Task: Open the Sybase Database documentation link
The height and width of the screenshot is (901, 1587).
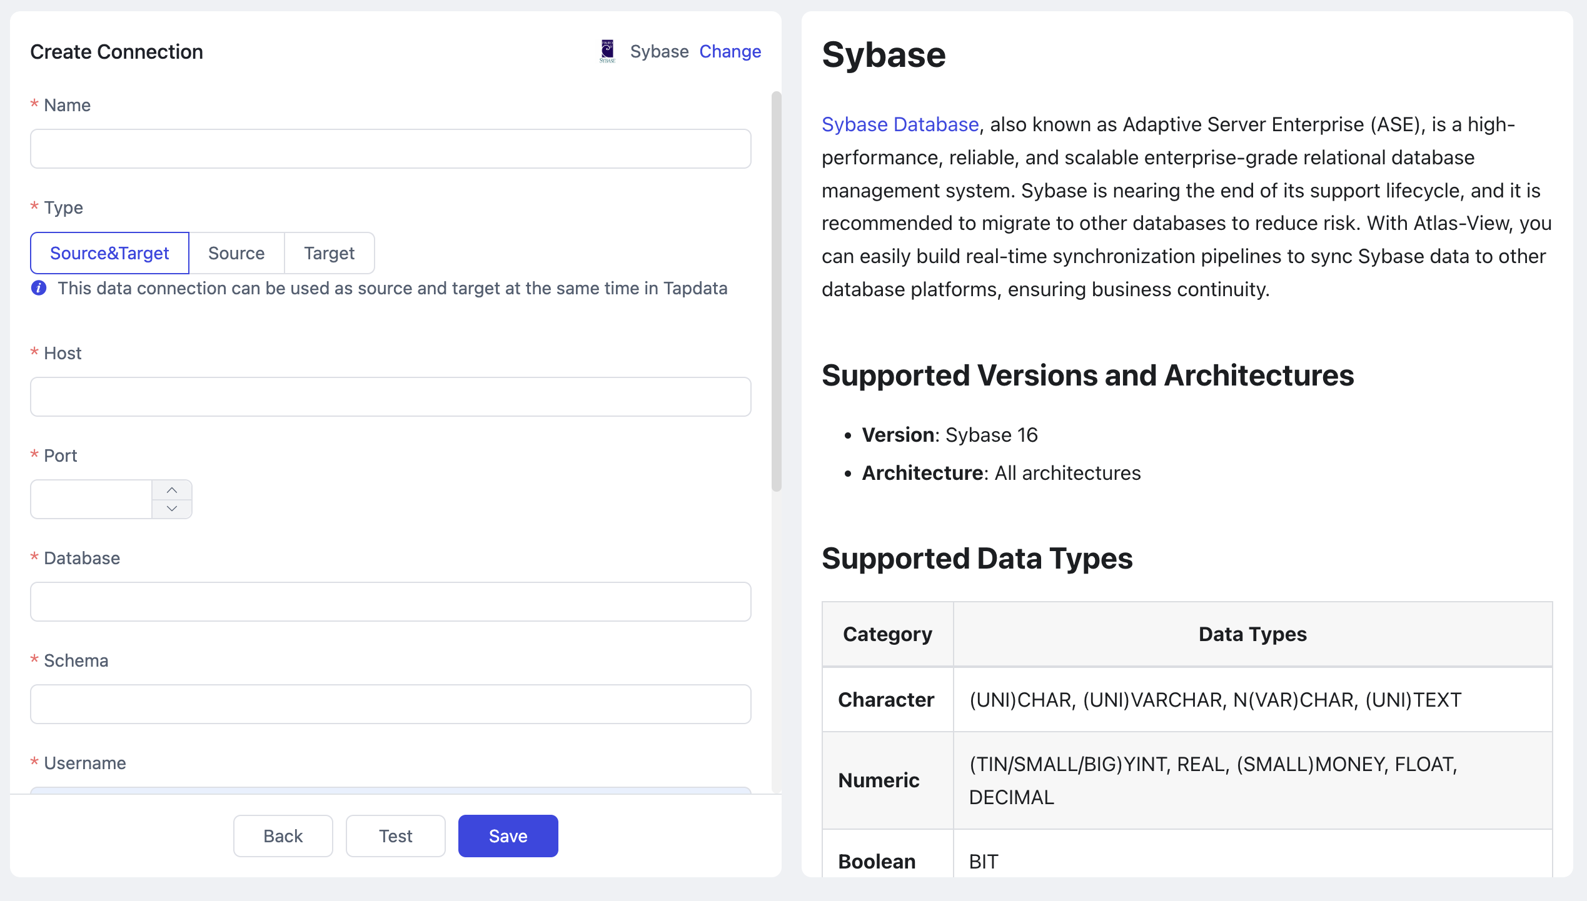Action: 900,124
